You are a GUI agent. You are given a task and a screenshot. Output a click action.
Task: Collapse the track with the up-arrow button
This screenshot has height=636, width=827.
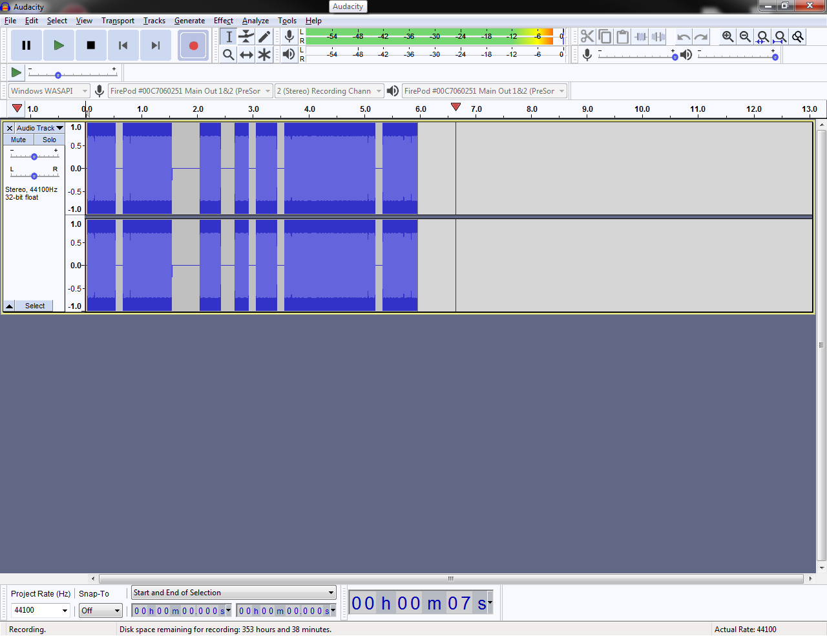pyautogui.click(x=10, y=306)
